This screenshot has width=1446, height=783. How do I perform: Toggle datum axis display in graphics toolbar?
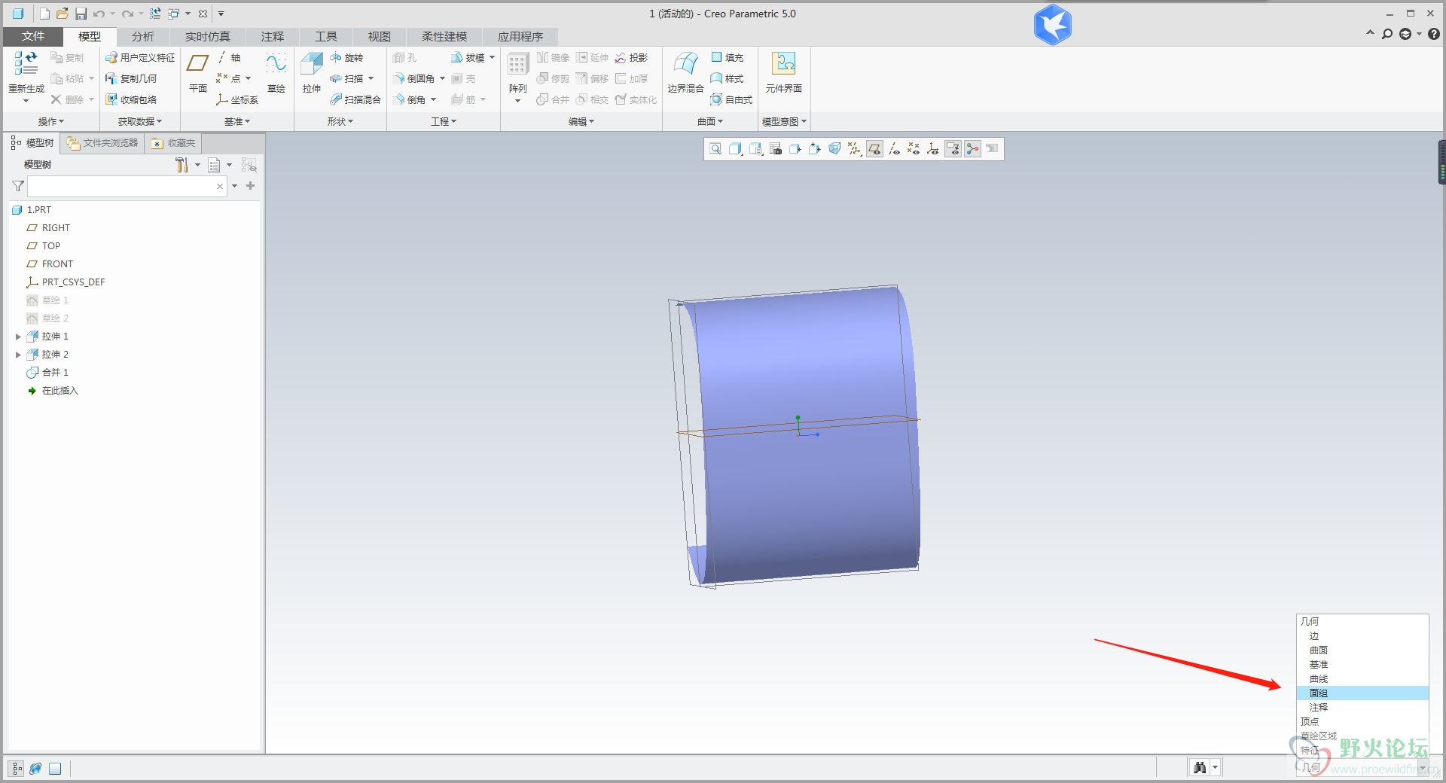point(894,149)
